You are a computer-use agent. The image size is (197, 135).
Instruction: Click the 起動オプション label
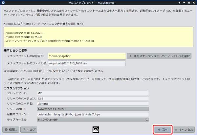(x=17, y=114)
